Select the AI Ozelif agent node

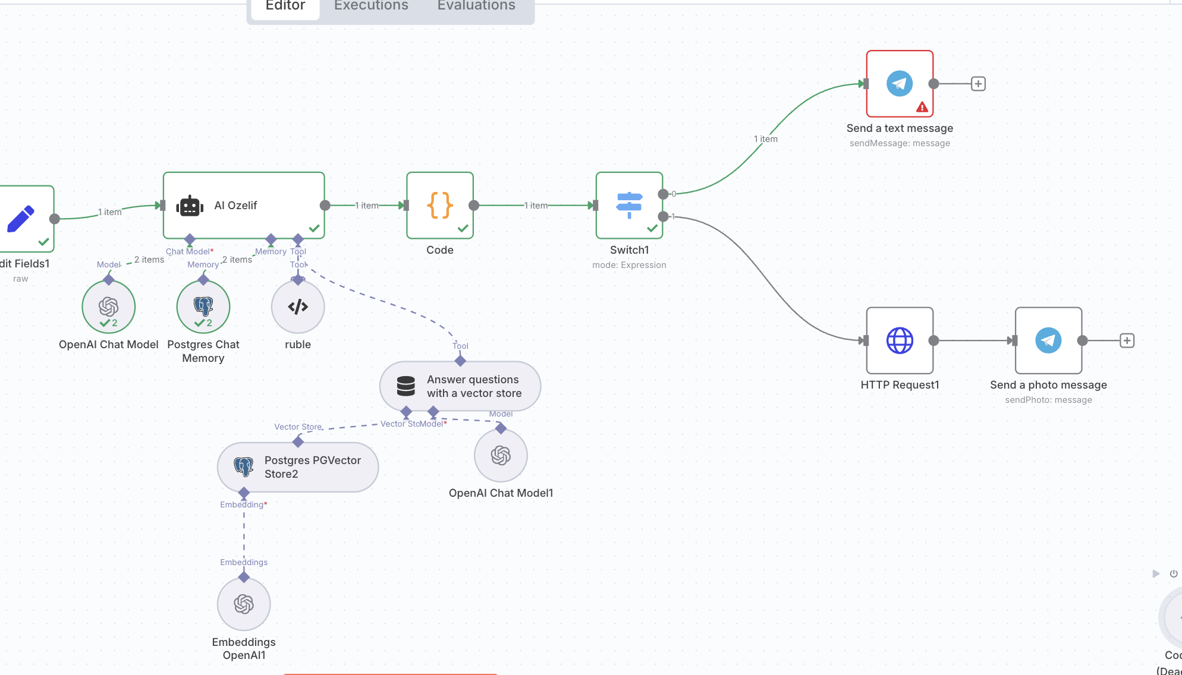[x=244, y=206]
